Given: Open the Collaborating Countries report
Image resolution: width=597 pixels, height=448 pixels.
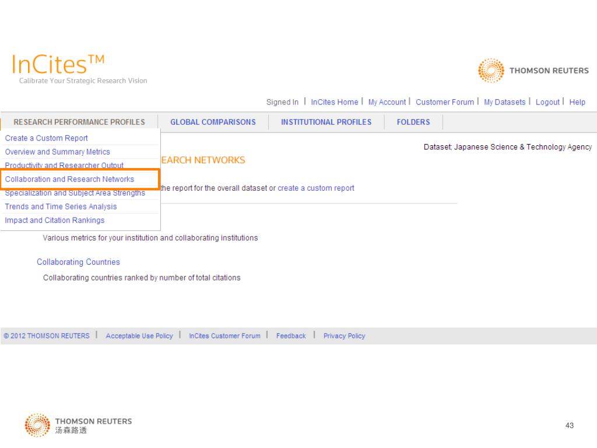Looking at the screenshot, I should click(x=78, y=262).
